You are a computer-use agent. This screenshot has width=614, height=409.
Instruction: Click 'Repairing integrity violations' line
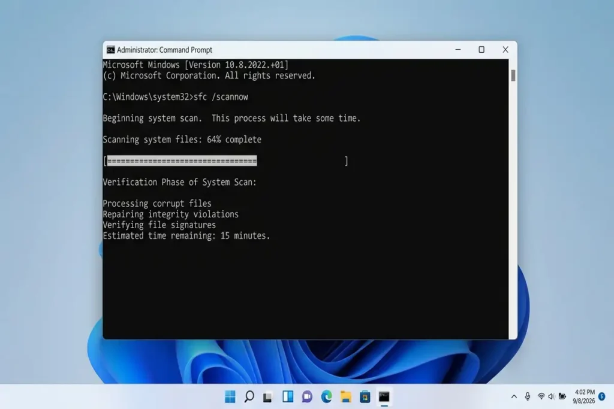tap(170, 214)
